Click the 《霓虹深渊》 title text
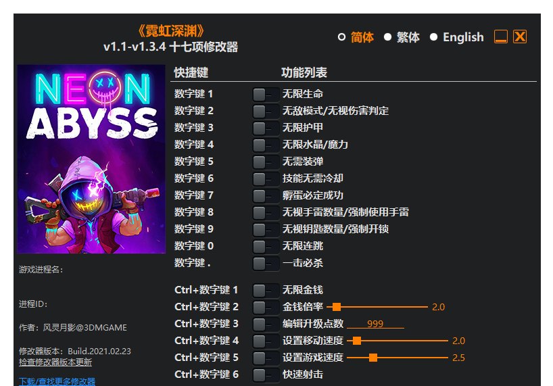 pyautogui.click(x=171, y=31)
